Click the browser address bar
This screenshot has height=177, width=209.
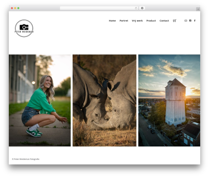click(x=99, y=8)
